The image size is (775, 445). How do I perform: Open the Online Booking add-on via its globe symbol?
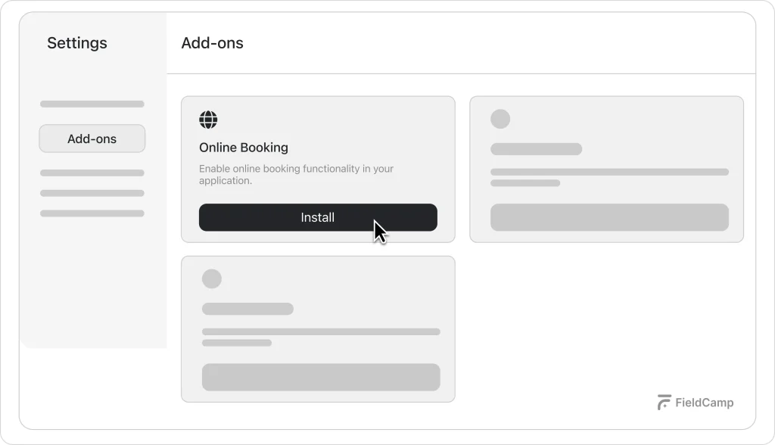point(207,120)
